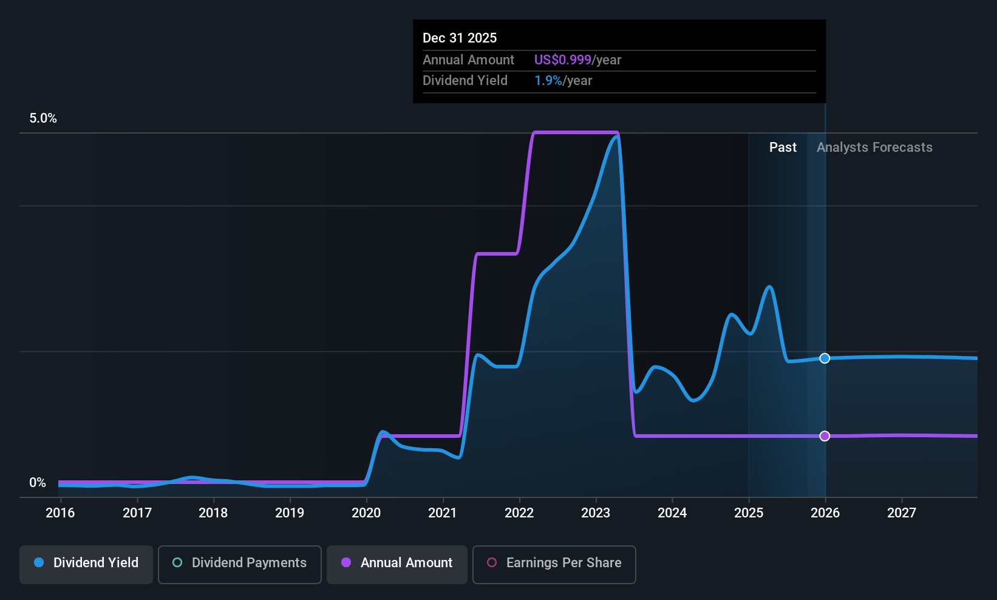Click the Dec 31 2025 tooltip date
The image size is (997, 600).
tap(460, 38)
